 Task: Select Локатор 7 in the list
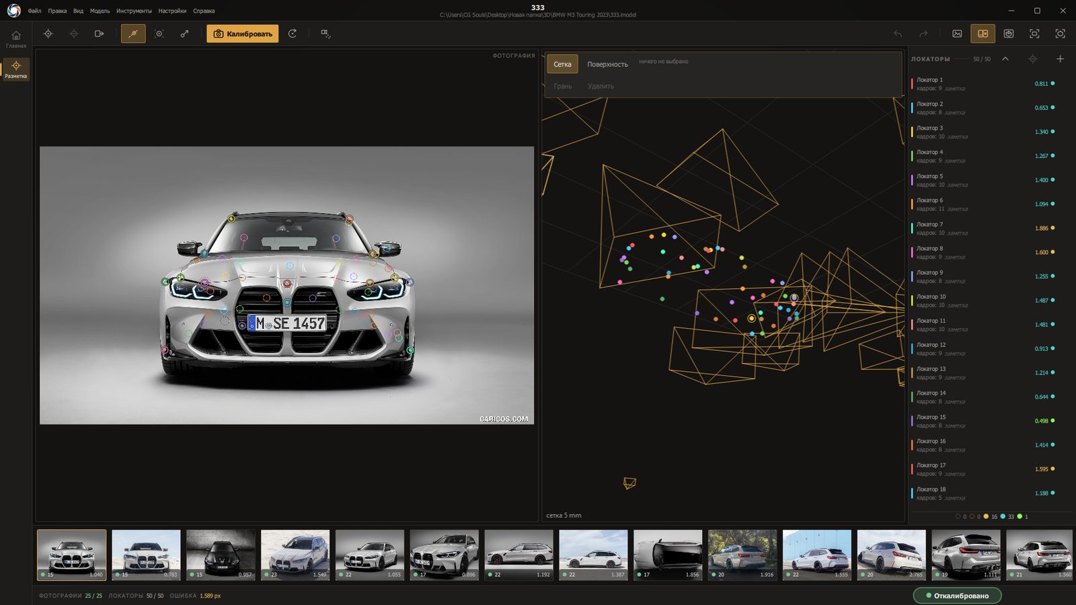983,229
